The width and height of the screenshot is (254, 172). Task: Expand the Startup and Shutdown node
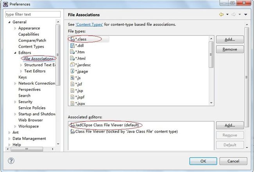[x=15, y=114]
